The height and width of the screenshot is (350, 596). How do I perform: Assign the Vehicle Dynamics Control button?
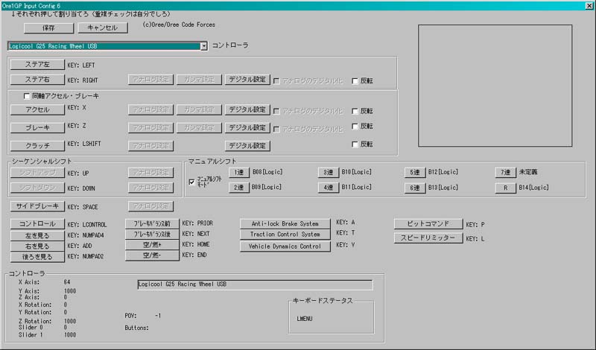(x=285, y=246)
